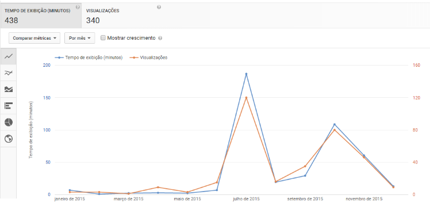430x214 pixels.
Task: Click the setembro de 2015 axis label
Action: (305, 199)
